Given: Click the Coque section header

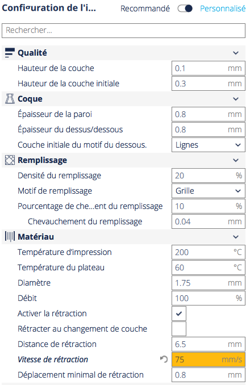Looking at the screenshot, I should [x=124, y=99].
